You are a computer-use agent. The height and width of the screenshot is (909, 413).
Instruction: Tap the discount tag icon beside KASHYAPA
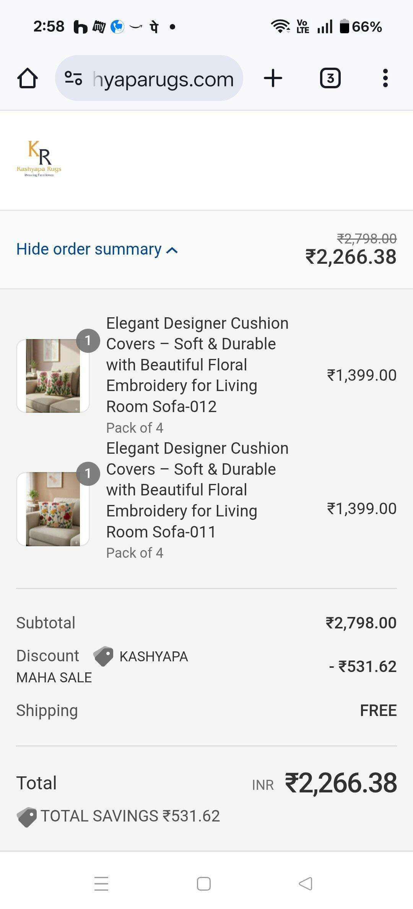click(103, 656)
